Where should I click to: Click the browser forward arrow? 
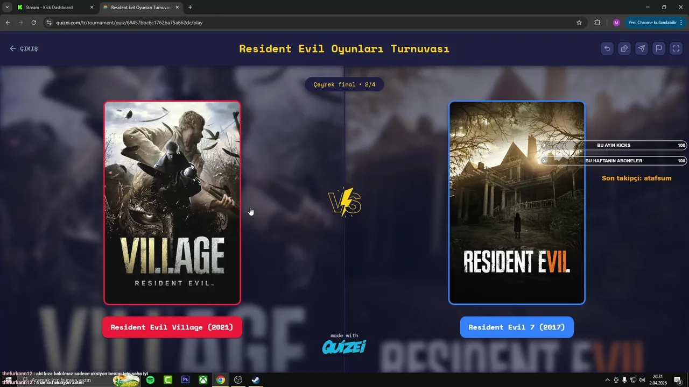pos(20,23)
